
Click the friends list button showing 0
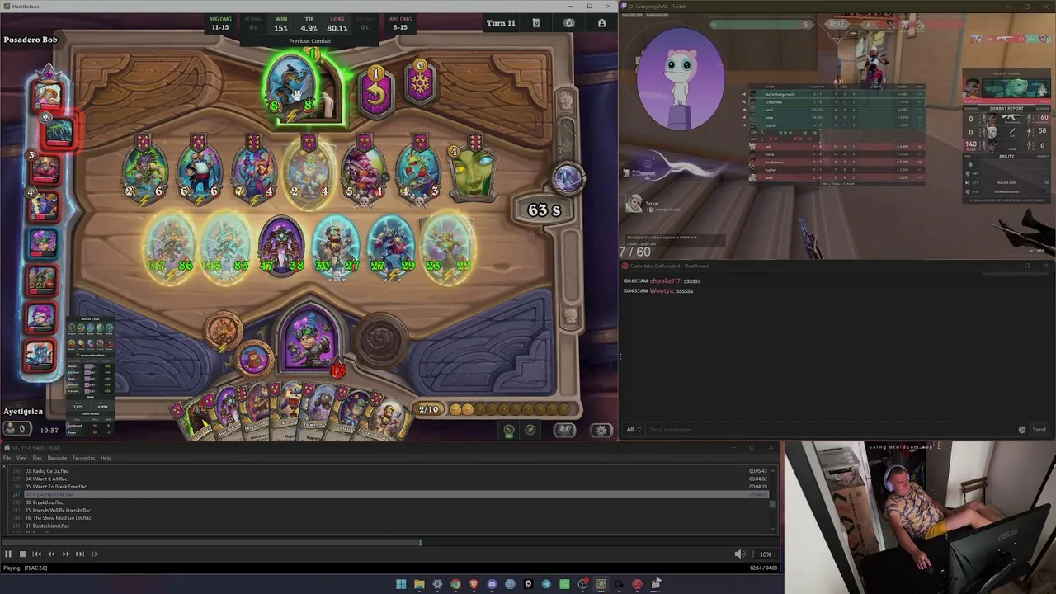click(16, 429)
